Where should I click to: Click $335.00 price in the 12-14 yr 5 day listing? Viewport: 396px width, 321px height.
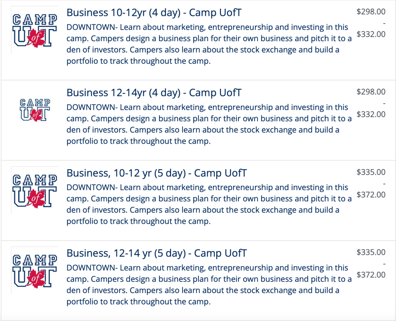click(371, 252)
